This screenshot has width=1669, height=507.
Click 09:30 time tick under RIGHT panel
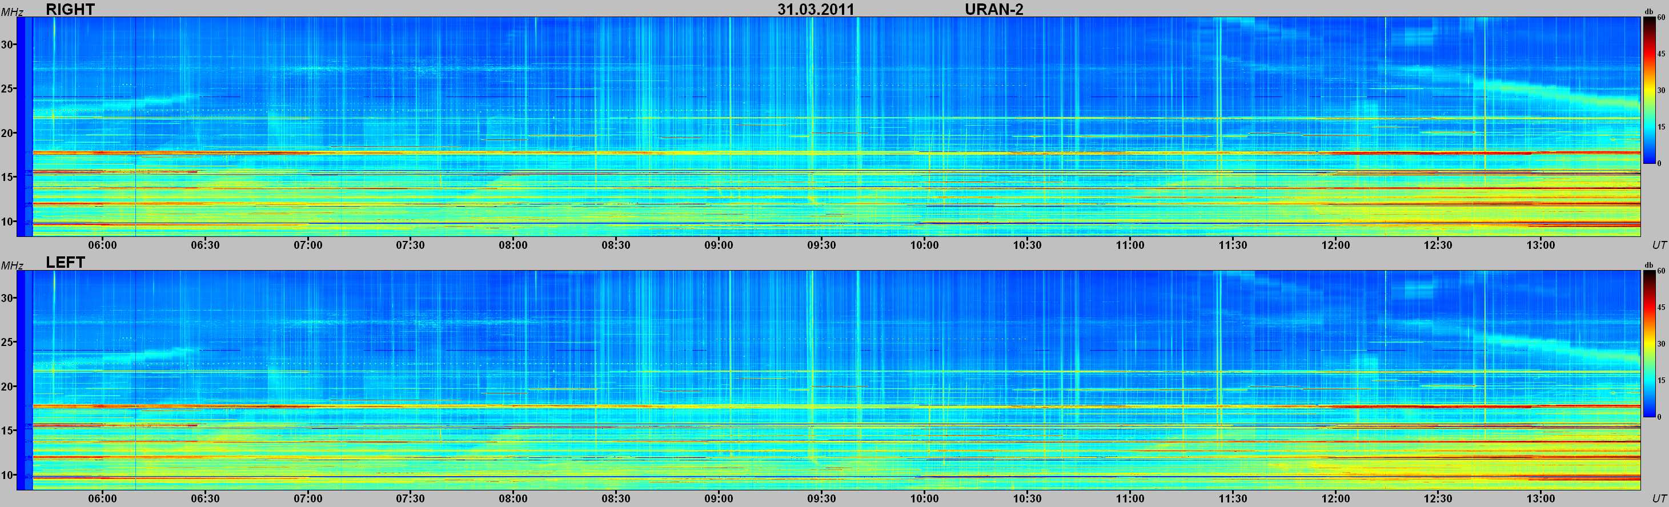point(821,245)
